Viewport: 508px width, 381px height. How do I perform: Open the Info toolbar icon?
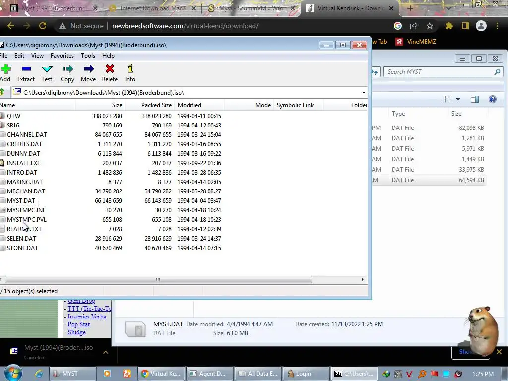pos(130,73)
